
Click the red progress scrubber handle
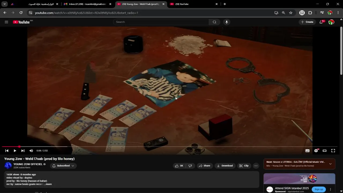pyautogui.click(x=19, y=147)
